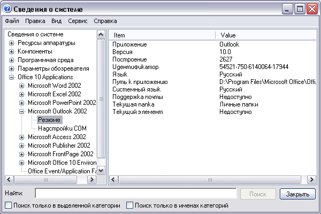This screenshot has height=214, width=321.
Task: Click the Value column header
Action: pos(267,35)
